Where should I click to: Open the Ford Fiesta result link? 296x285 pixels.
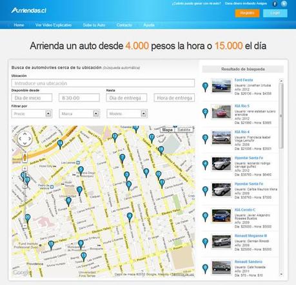pos(244,80)
